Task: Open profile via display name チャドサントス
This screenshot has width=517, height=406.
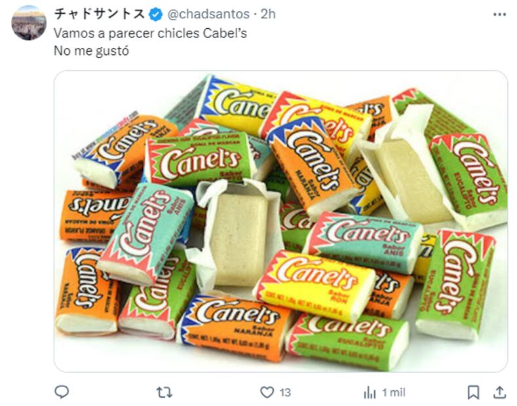Action: point(100,14)
